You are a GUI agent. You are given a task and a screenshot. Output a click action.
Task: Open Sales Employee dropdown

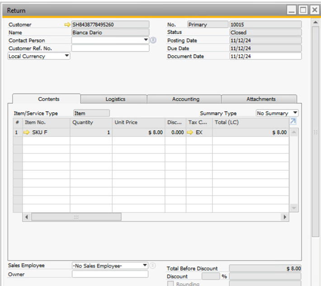coord(145,265)
